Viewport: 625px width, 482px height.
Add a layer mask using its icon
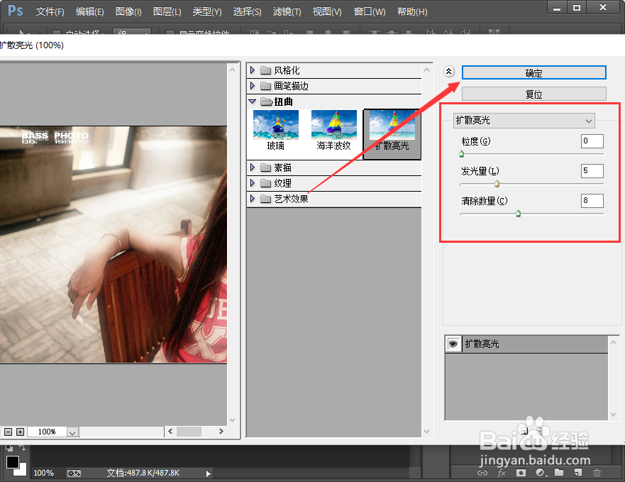point(521,473)
